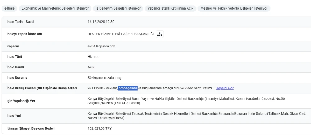Click the 'Açık' tender method value
Viewport: 311px width, 135px height.
[x=91, y=67]
